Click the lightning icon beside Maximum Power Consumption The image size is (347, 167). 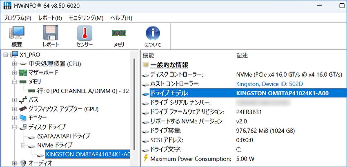[145, 158]
